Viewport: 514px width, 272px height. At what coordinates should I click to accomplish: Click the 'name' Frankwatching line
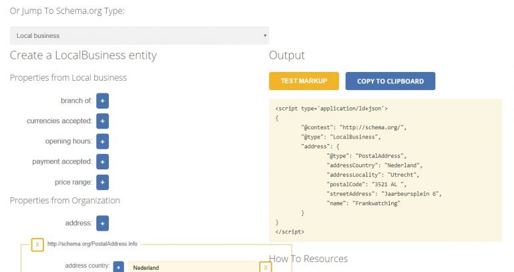tap(364, 203)
